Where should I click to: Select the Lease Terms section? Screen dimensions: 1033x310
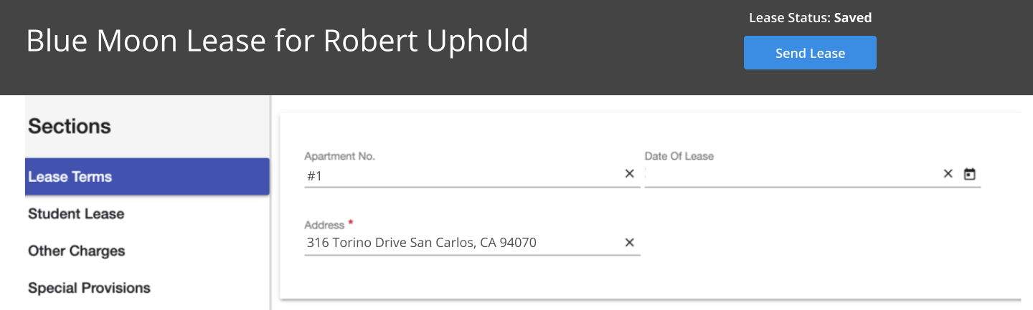(147, 177)
